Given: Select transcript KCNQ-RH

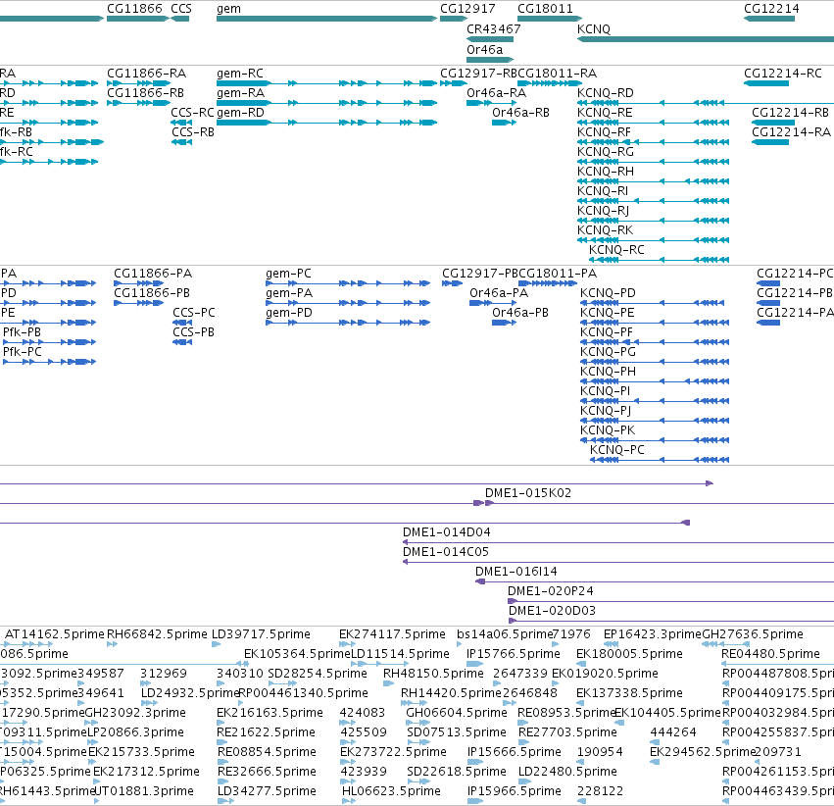Looking at the screenshot, I should tap(653, 181).
